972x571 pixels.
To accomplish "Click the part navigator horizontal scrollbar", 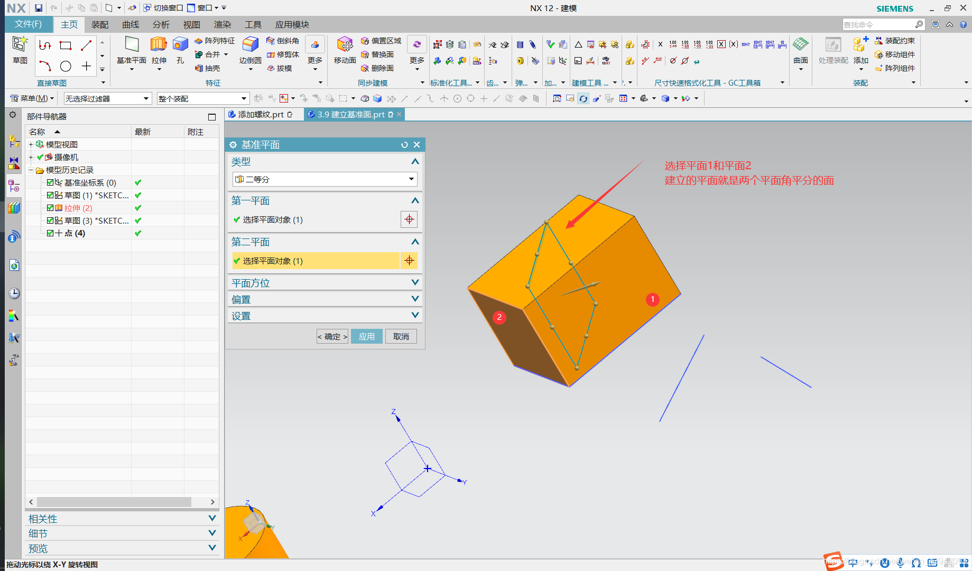I will 114,502.
